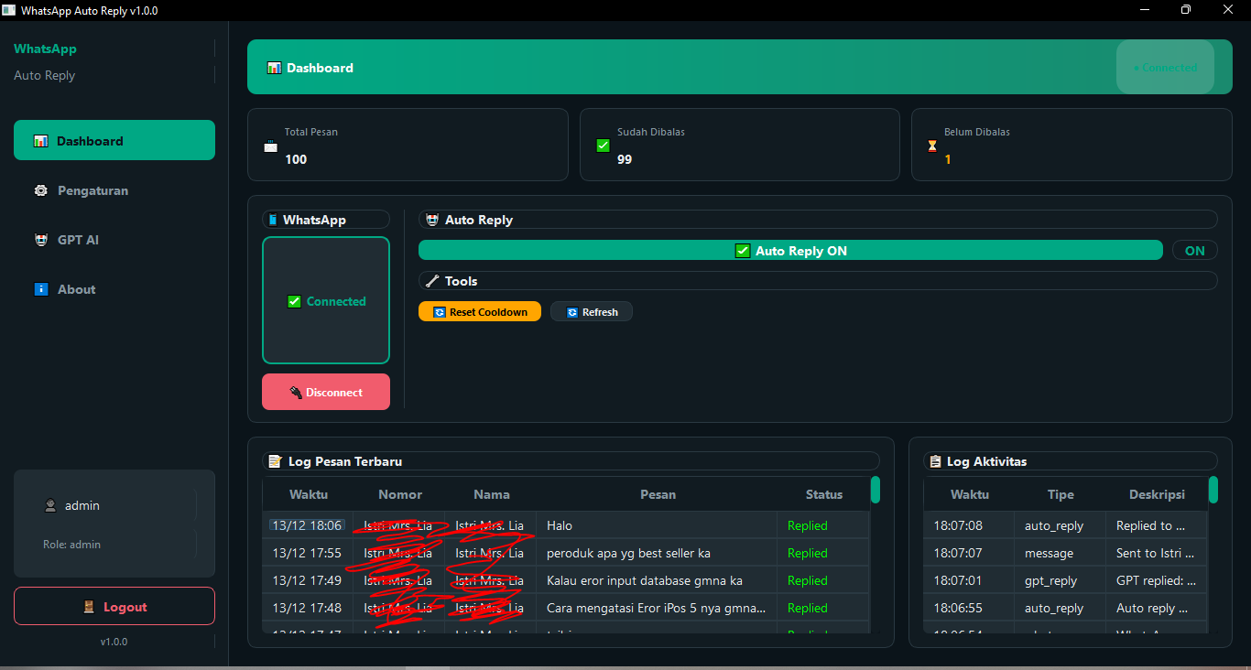Click the "message" type cell in Log Aktivitas

(1061, 553)
